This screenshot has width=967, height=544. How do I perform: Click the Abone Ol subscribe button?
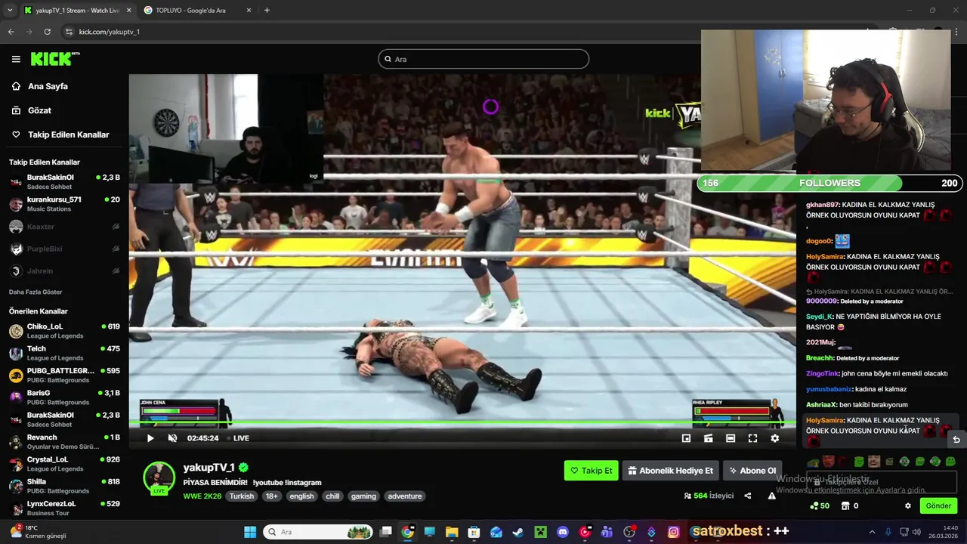[x=752, y=471]
